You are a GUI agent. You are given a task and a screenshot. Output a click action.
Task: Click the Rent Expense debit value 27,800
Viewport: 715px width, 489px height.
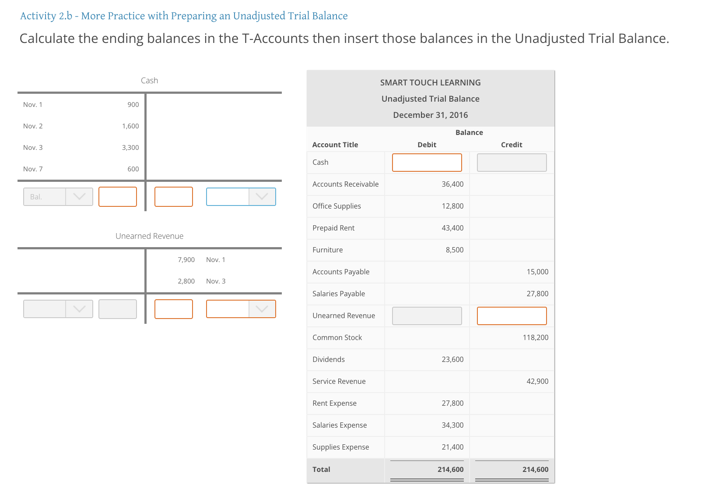click(x=452, y=403)
